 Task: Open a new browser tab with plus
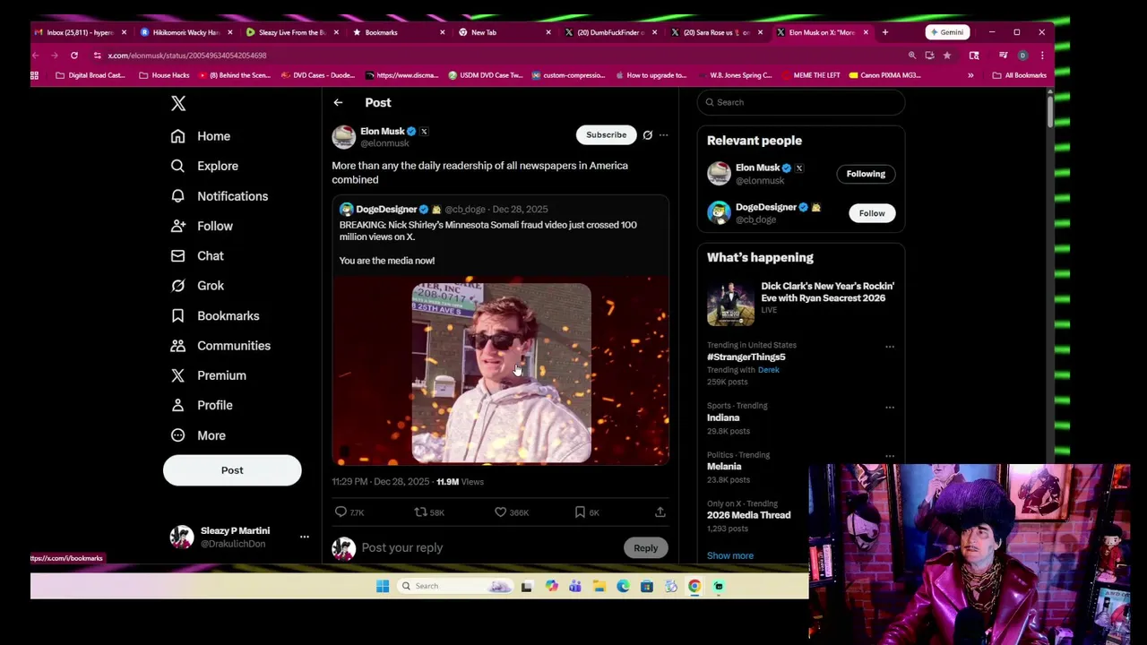pyautogui.click(x=885, y=32)
